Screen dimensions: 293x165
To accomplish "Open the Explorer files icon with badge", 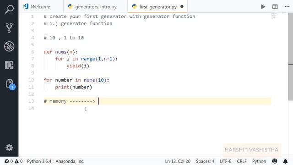I will [x=10, y=84].
